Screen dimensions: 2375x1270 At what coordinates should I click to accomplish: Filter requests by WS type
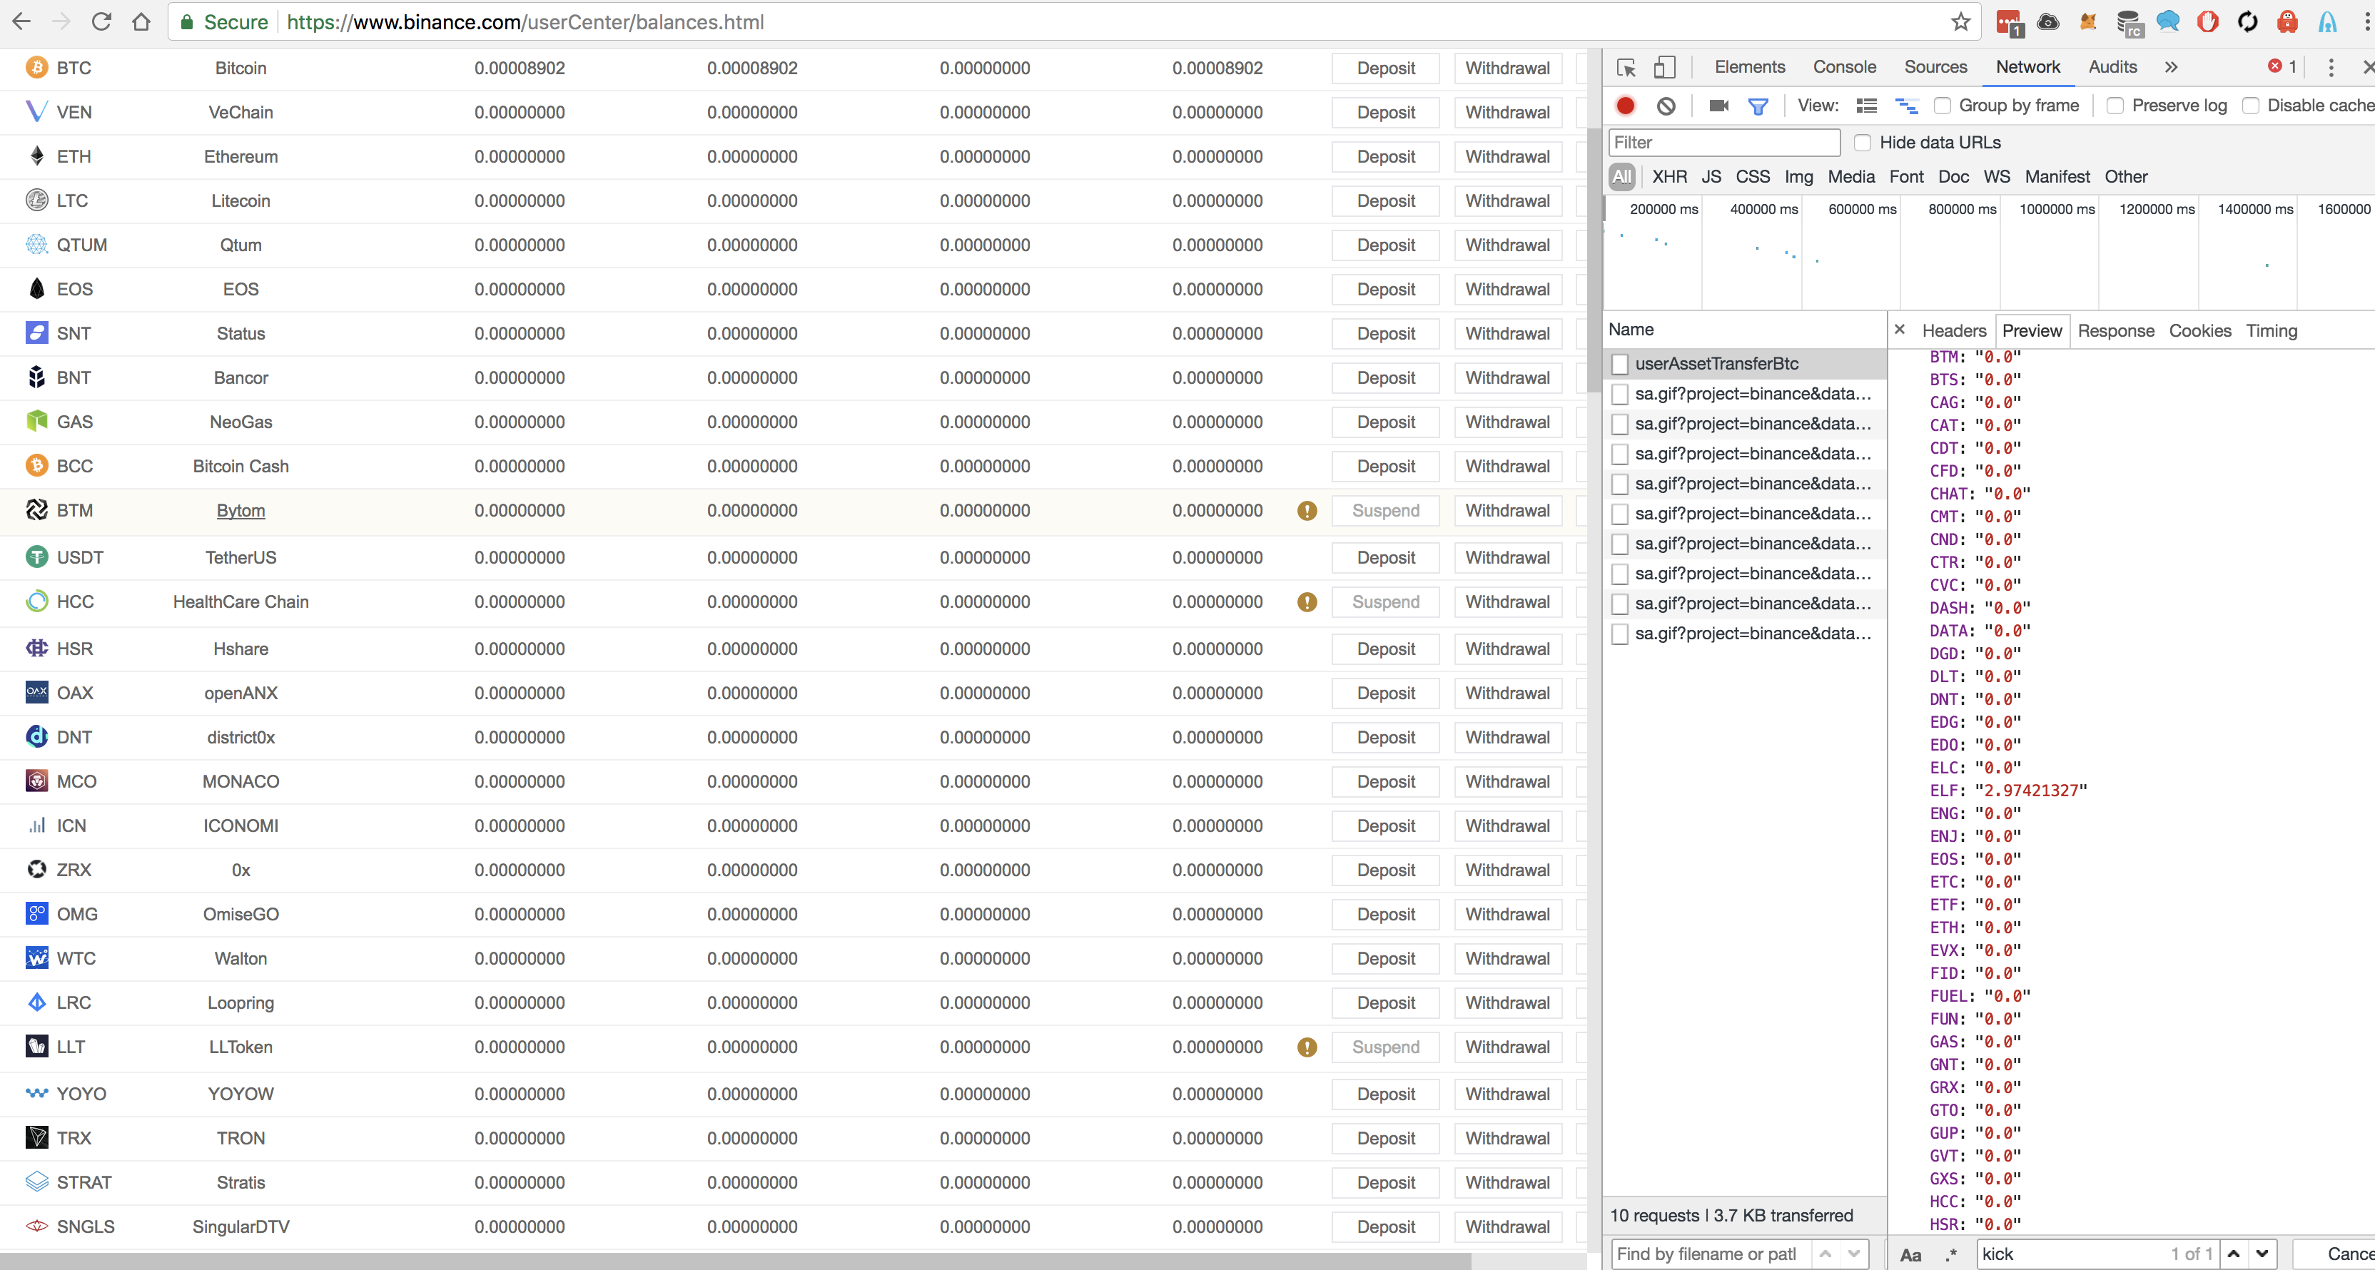(x=1996, y=177)
